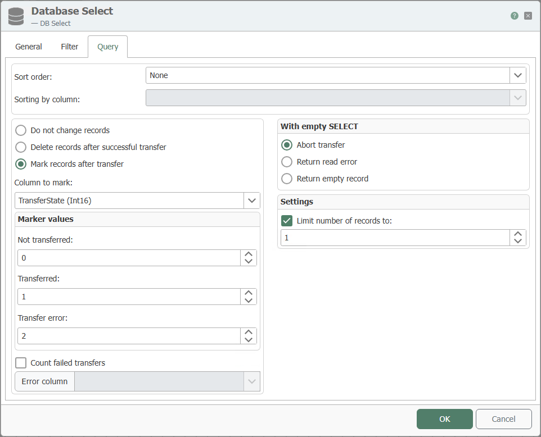This screenshot has height=437, width=541.
Task: Open the Sort order dropdown arrow
Action: [x=517, y=75]
